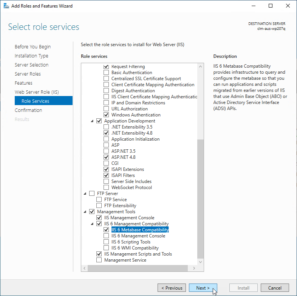Collapse the Management Tools node

85,212
